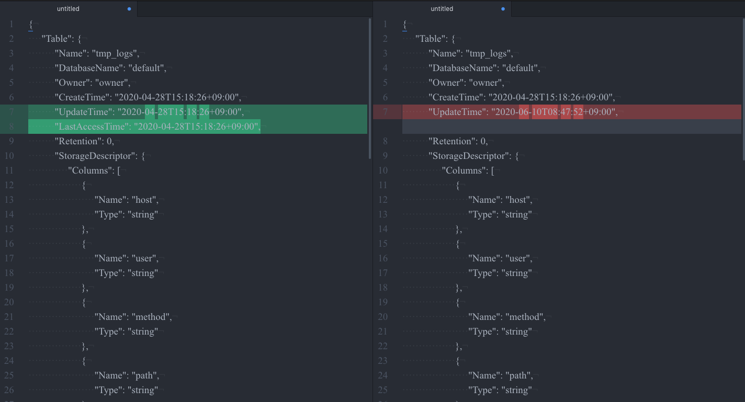
Task: Click the modified dot on the left untitled tab
Action: 129,9
